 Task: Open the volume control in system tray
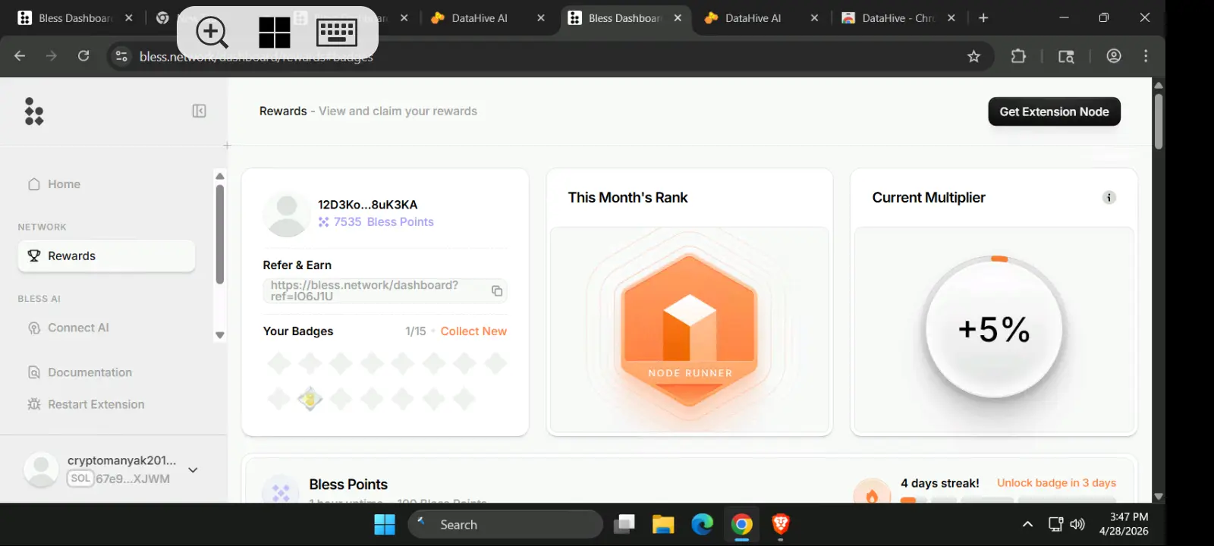[x=1077, y=524]
